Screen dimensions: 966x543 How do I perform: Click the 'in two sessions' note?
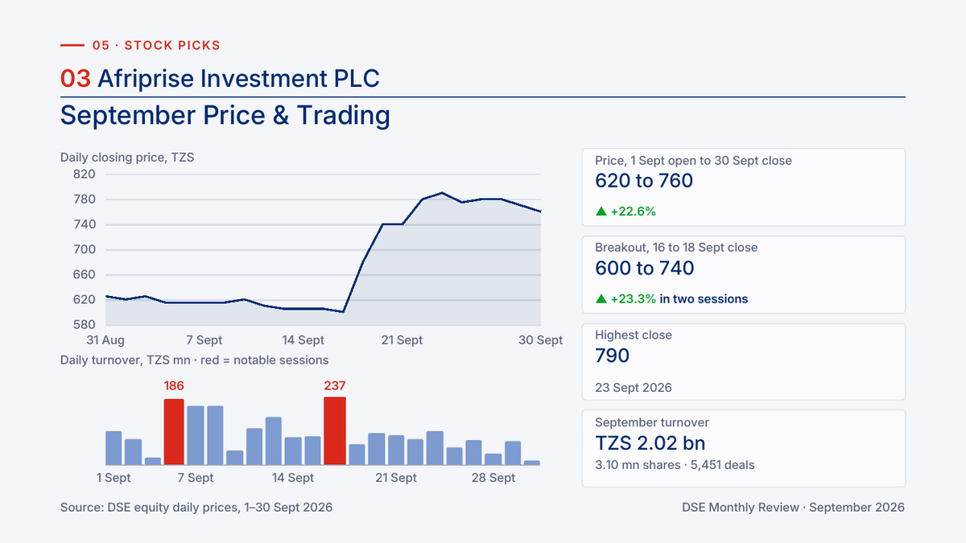[704, 299]
